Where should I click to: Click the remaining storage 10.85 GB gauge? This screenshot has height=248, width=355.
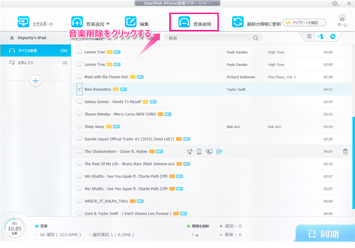point(15,229)
